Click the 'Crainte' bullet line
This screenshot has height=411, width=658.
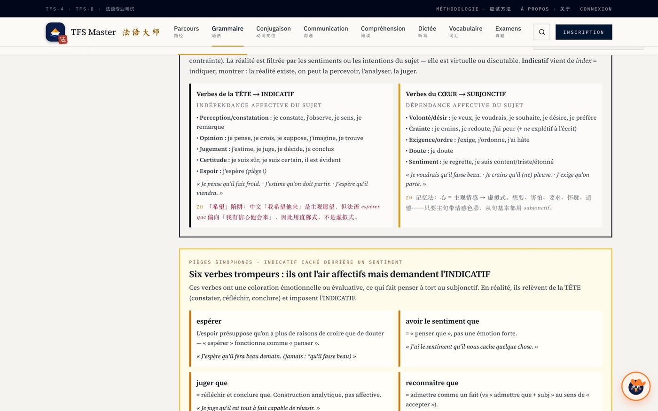point(491,129)
